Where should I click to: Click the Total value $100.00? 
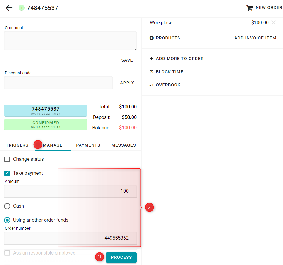tap(128, 107)
